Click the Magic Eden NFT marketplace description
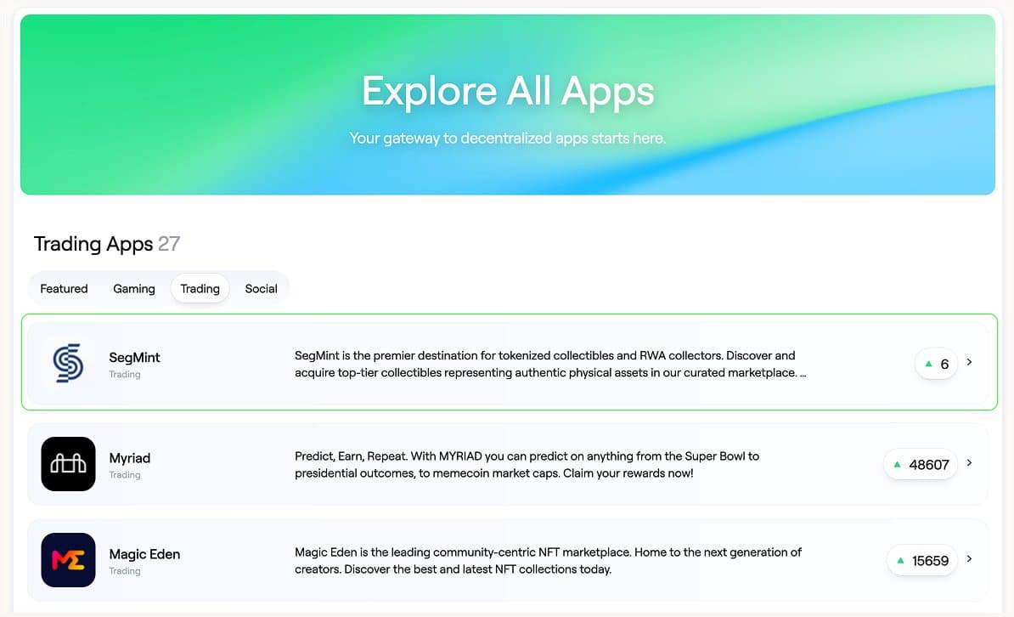 point(548,561)
